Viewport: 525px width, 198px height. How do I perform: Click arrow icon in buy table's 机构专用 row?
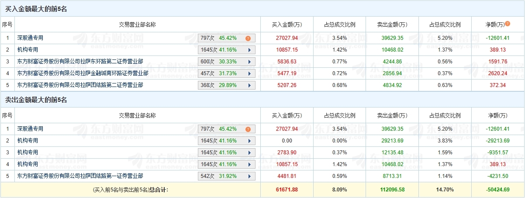[249, 50]
